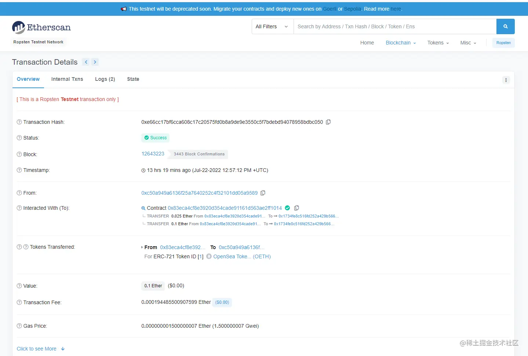Expand the Blockchain menu

(x=401, y=43)
